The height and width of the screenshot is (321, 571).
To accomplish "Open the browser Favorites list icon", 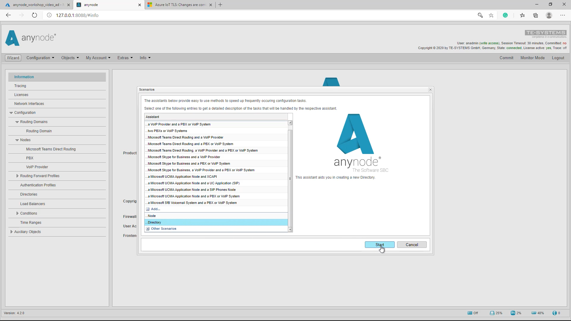I will [x=522, y=15].
